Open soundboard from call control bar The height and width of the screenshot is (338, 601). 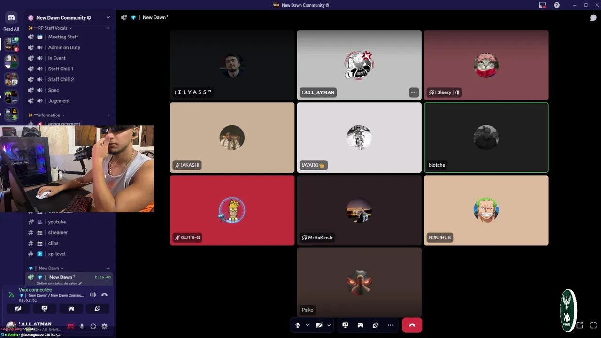click(x=375, y=325)
